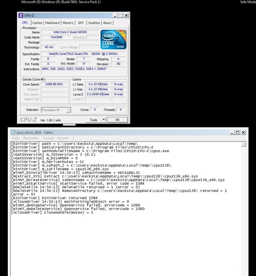Switch to the SPD tab
Image resolution: width=256 pixels, height=276 pixels.
tap(81, 23)
